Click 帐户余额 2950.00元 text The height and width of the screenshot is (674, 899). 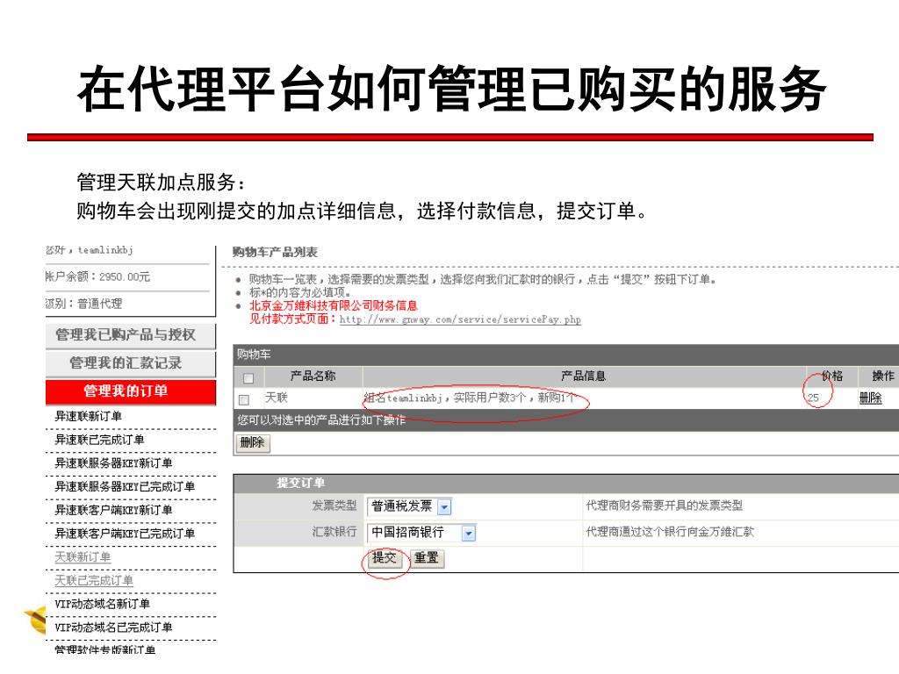[x=98, y=276]
